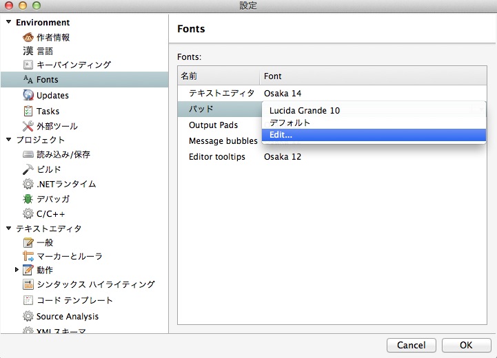Click the 漢 icon beside 言語
The image size is (497, 358).
click(28, 51)
